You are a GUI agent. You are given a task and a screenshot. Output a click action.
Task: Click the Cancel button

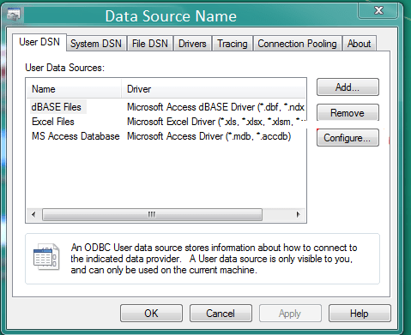(221, 314)
